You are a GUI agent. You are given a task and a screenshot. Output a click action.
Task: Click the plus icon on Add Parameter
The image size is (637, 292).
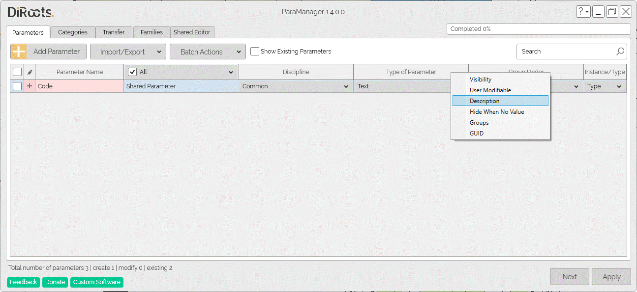coord(19,51)
